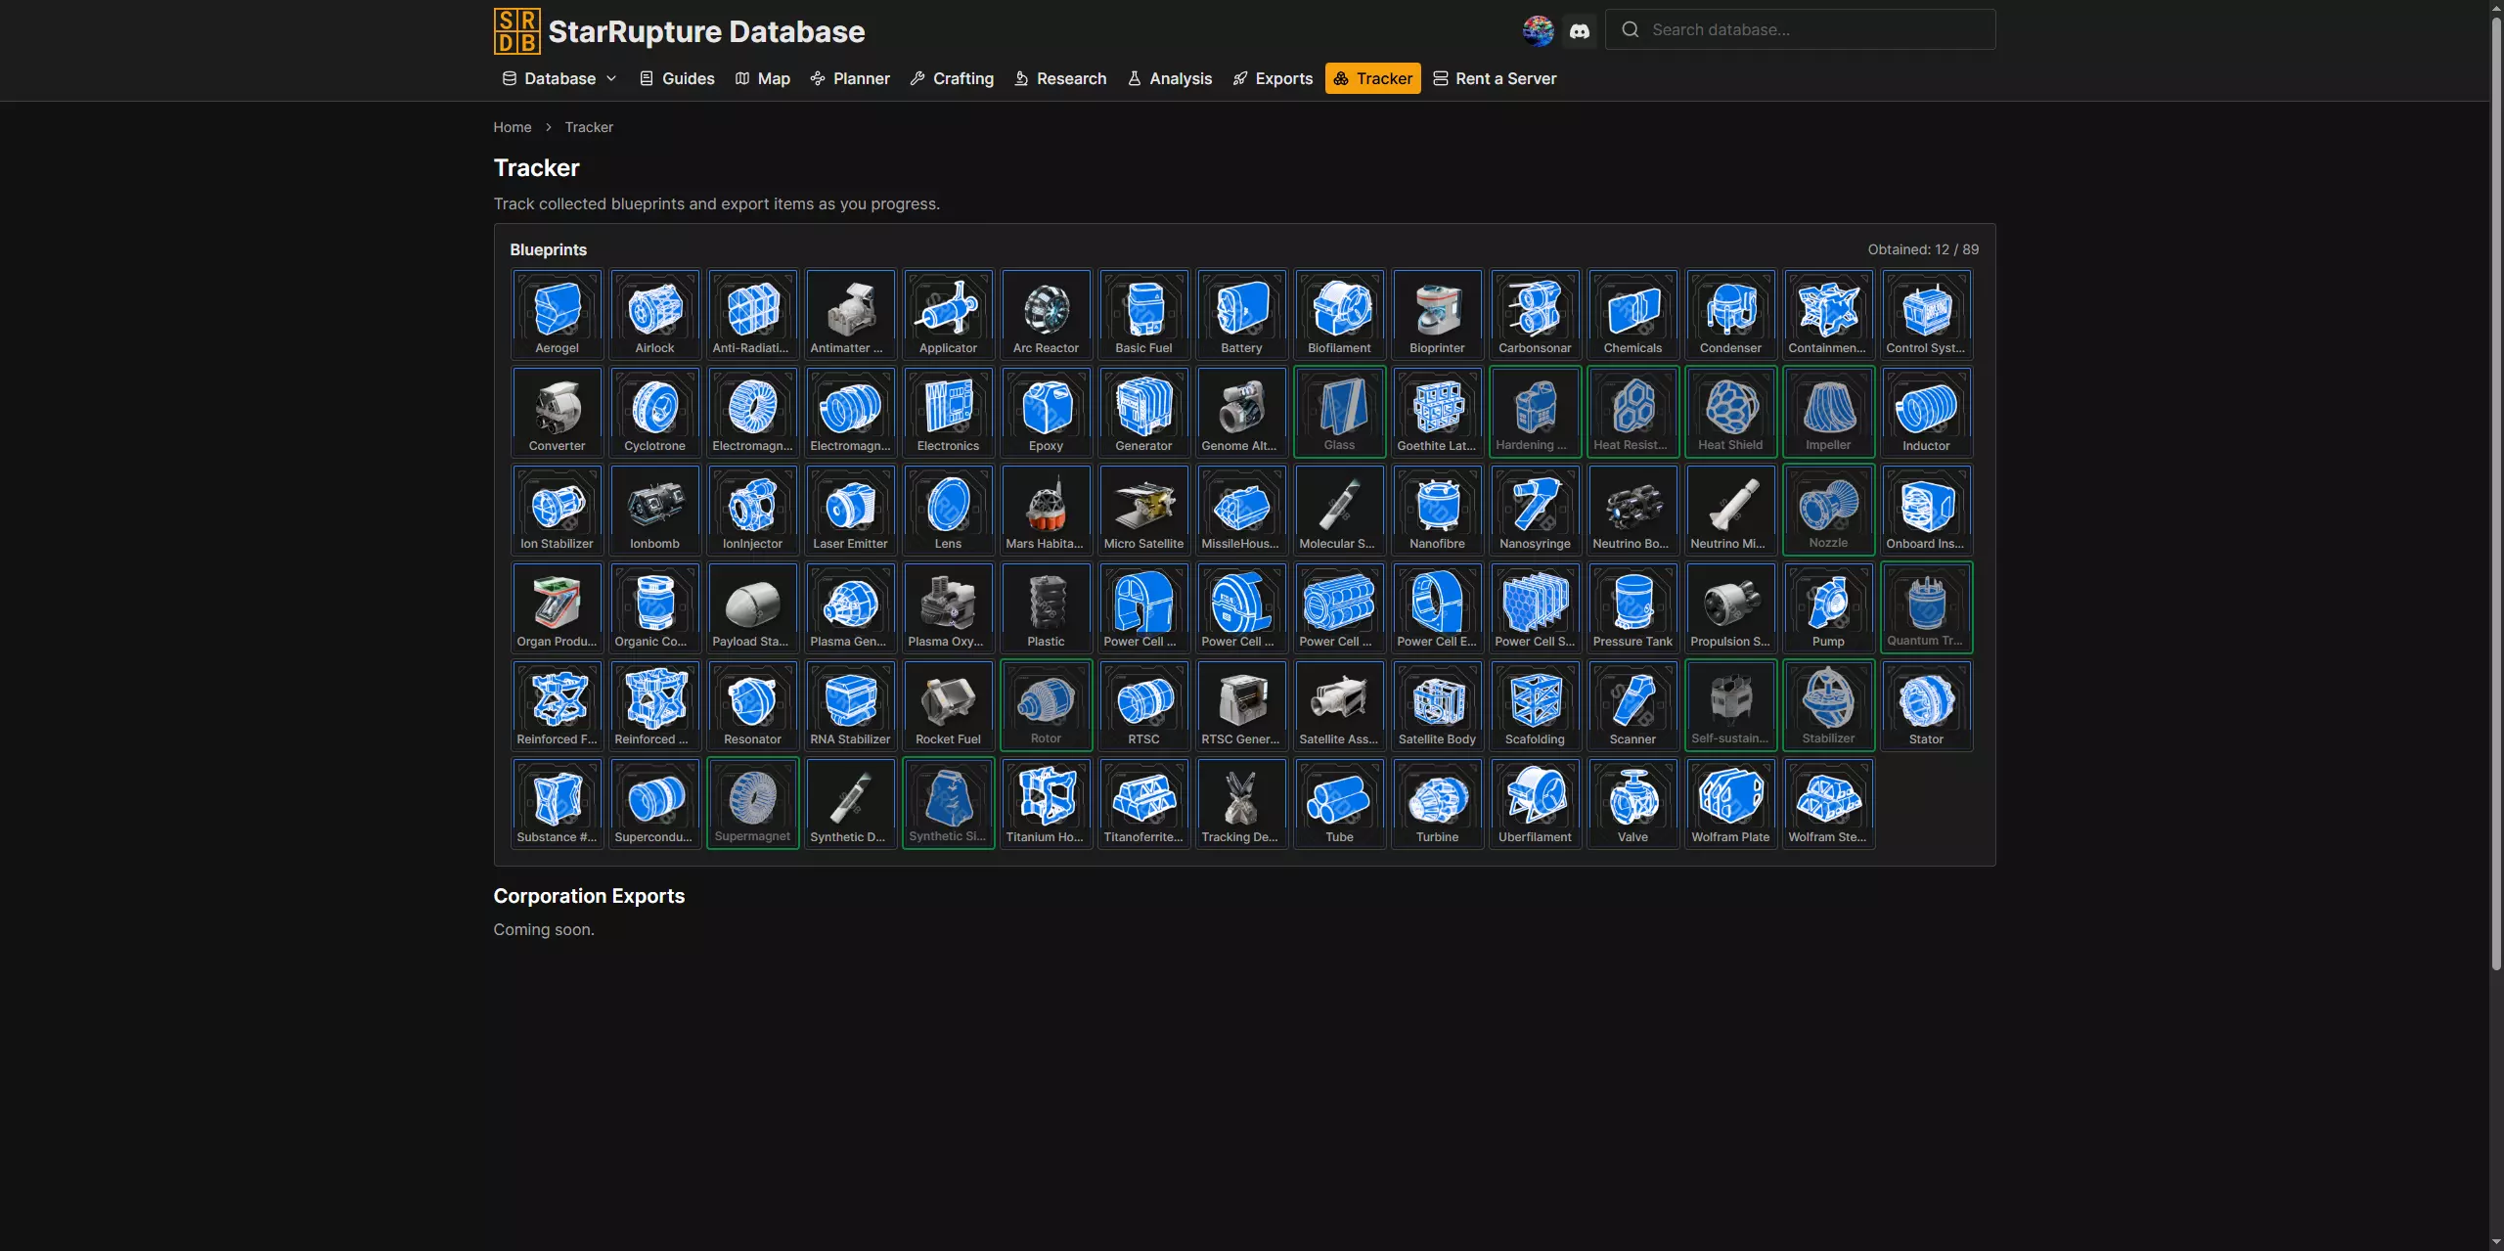Open the Rent a Server link
Viewport: 2504px width, 1251px height.
point(1495,78)
